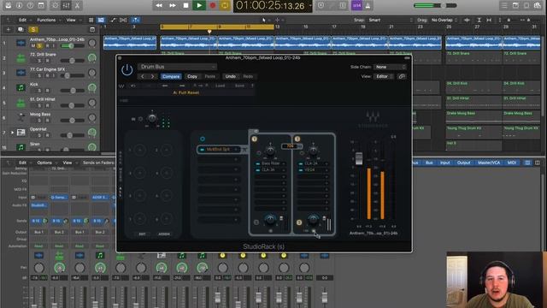Click the plugin link chain icon
The image size is (547, 308).
tap(402, 76)
